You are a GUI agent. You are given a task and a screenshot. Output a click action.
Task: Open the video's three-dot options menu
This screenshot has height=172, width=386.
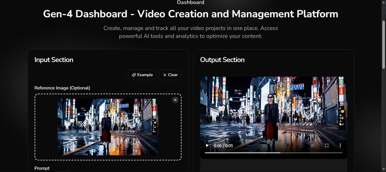[x=340, y=145]
